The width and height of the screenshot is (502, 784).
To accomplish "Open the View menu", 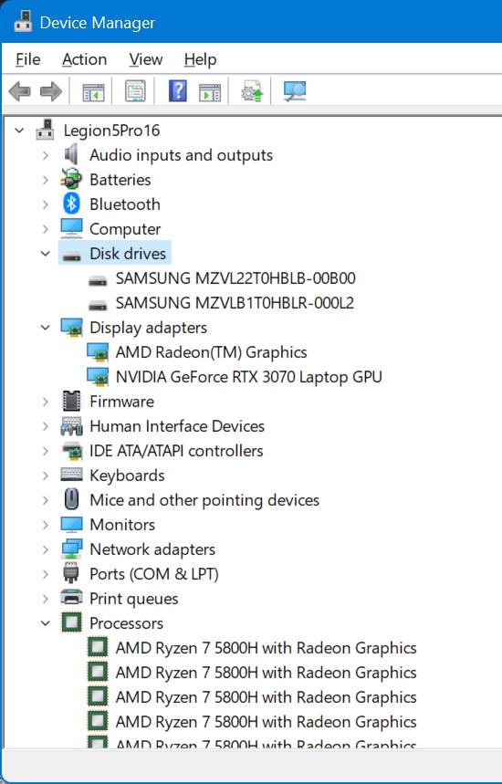I will [145, 59].
